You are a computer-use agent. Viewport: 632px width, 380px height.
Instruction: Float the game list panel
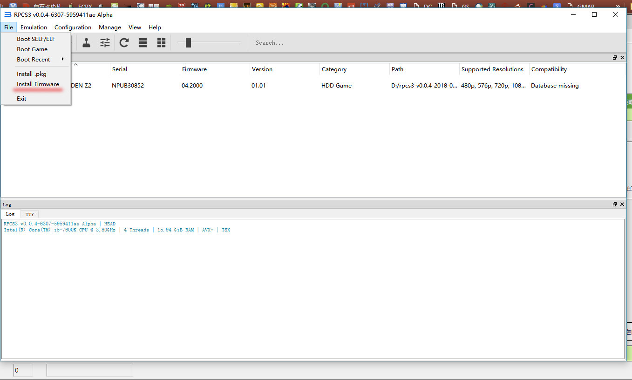point(615,58)
